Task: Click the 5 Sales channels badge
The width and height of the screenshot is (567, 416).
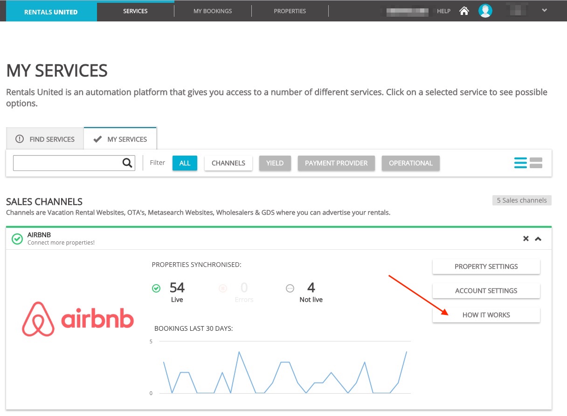Action: coord(522,200)
